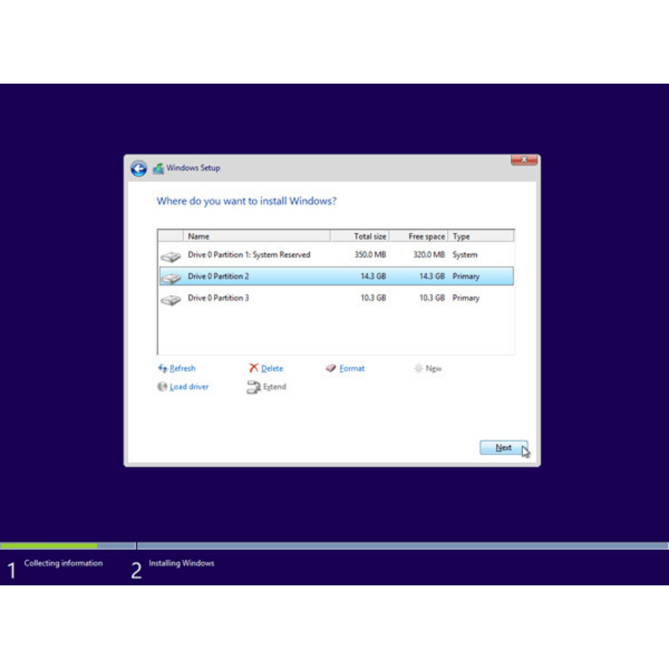Close the Windows Setup dialog
The image size is (669, 669).
(x=524, y=160)
